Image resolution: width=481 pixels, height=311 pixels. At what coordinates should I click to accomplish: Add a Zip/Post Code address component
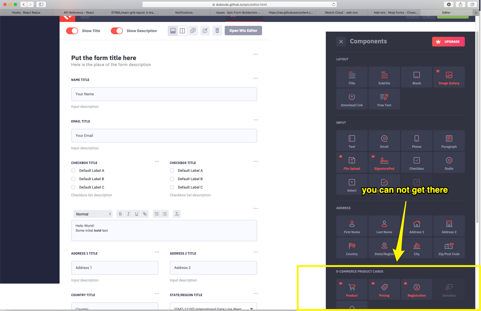pos(449,247)
